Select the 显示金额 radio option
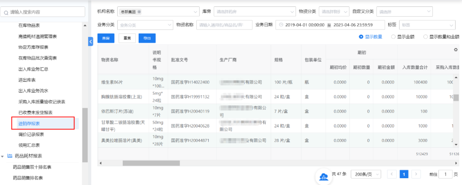 tap(394, 37)
